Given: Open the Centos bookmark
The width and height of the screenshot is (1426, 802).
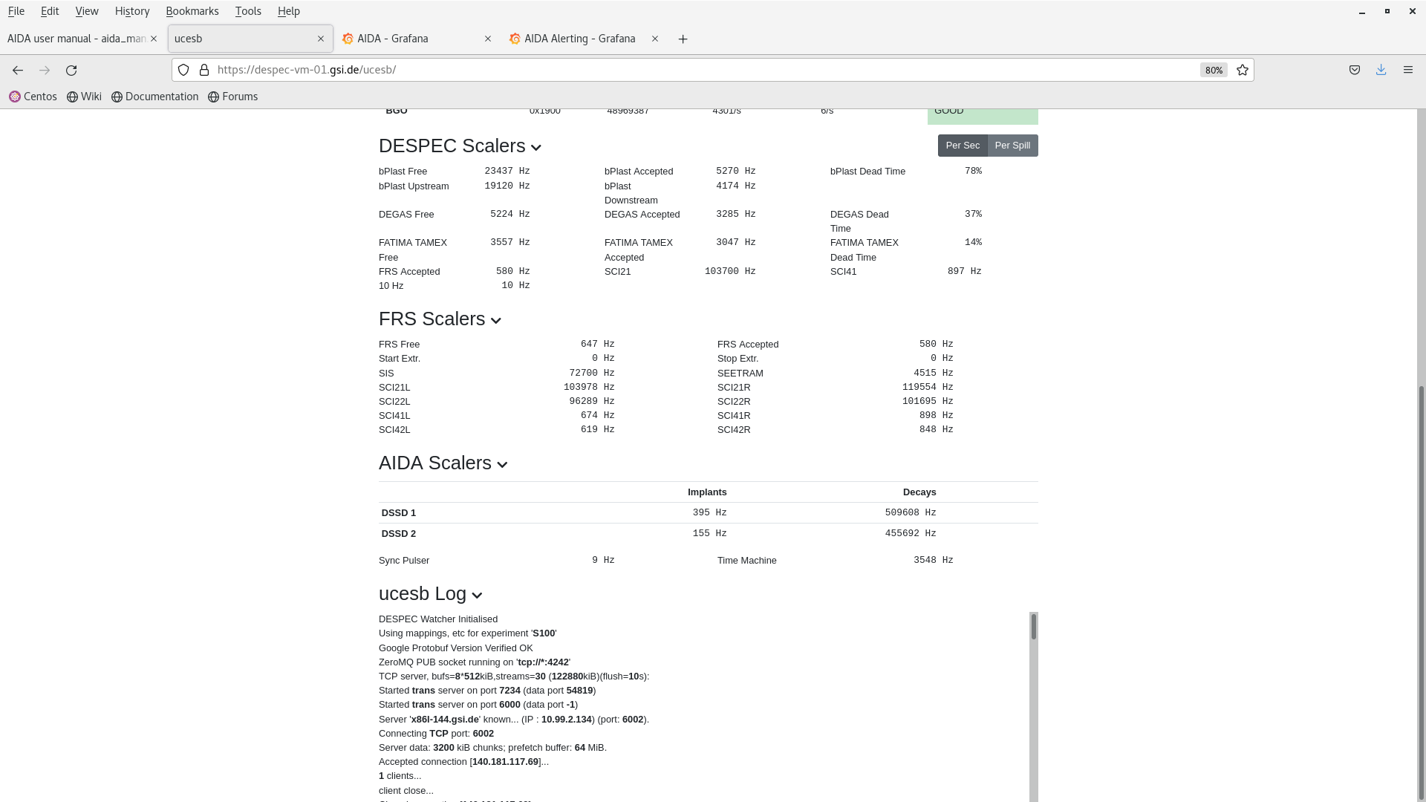Looking at the screenshot, I should pos(33,96).
